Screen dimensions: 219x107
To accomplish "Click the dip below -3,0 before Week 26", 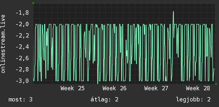I will click(98, 83).
